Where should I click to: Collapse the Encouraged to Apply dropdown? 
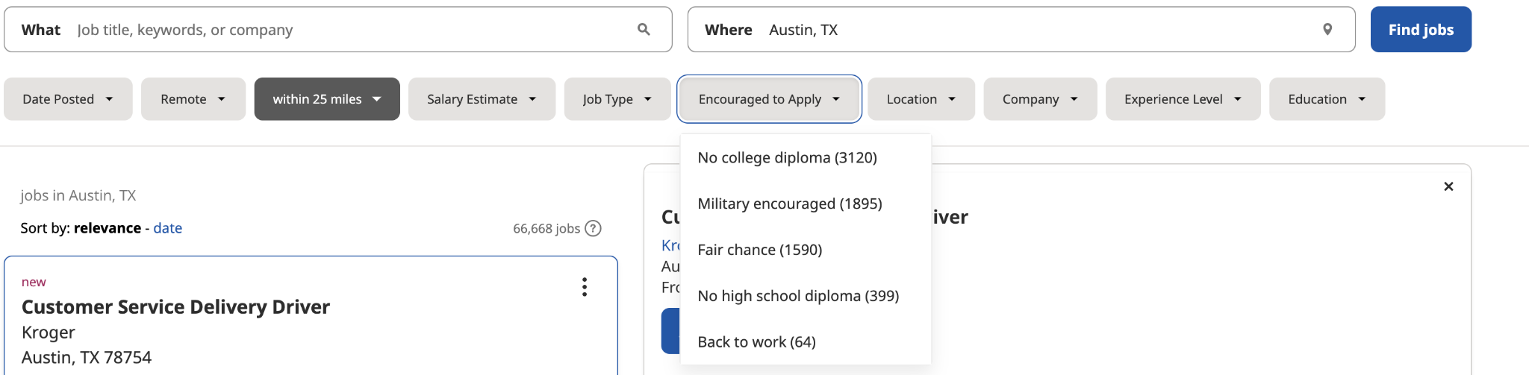click(769, 99)
